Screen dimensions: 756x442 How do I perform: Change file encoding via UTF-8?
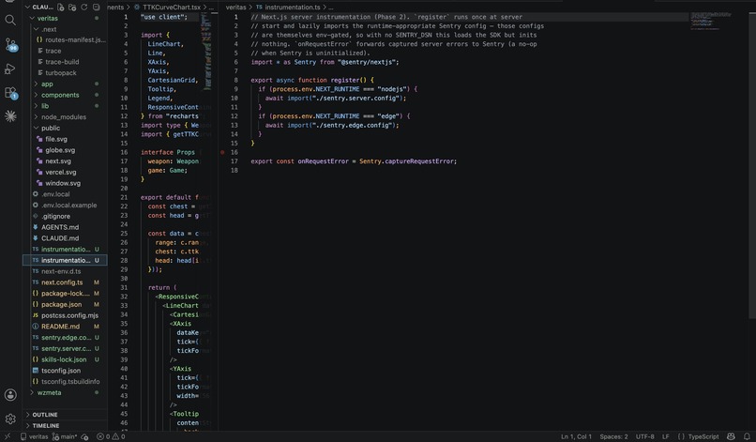644,436
